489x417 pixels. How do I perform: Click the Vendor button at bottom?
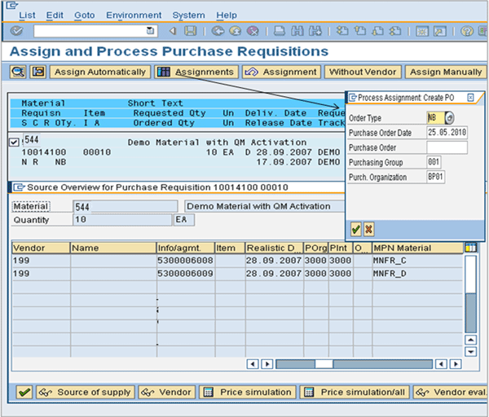(167, 392)
